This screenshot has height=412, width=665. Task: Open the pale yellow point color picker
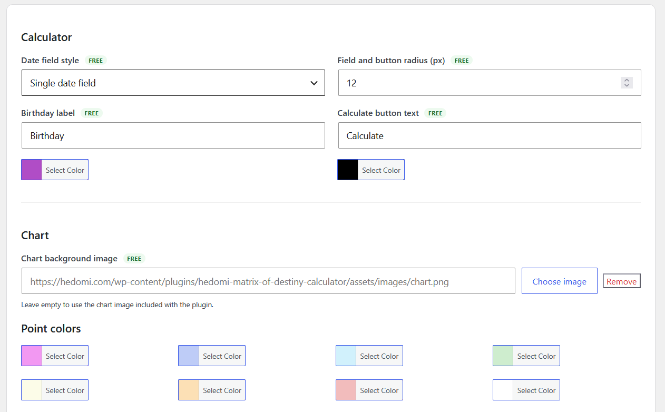coord(55,390)
